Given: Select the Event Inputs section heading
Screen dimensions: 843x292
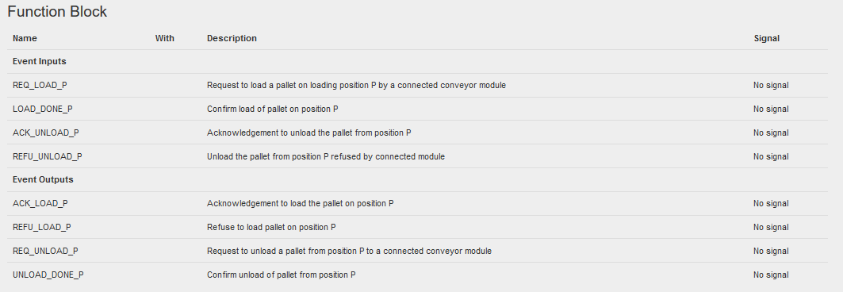Looking at the screenshot, I should (39, 61).
